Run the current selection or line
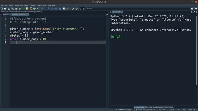This screenshot has height=111, width=198. click(x=34, y=9)
